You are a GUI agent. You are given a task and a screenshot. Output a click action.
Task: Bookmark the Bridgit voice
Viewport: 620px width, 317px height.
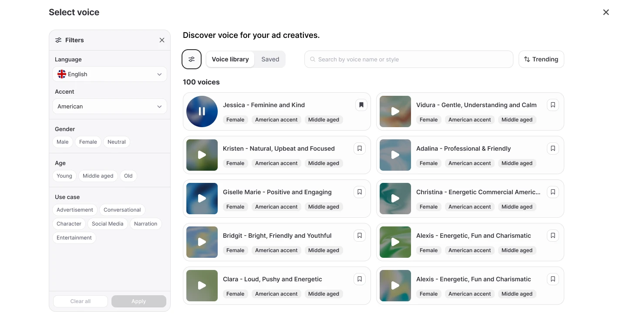click(360, 236)
